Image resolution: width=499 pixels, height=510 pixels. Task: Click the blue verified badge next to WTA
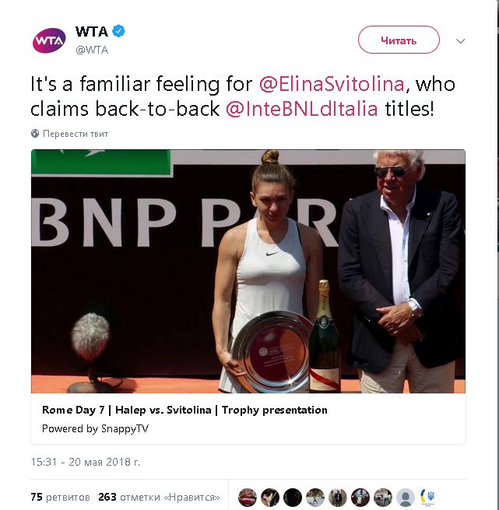tap(118, 31)
